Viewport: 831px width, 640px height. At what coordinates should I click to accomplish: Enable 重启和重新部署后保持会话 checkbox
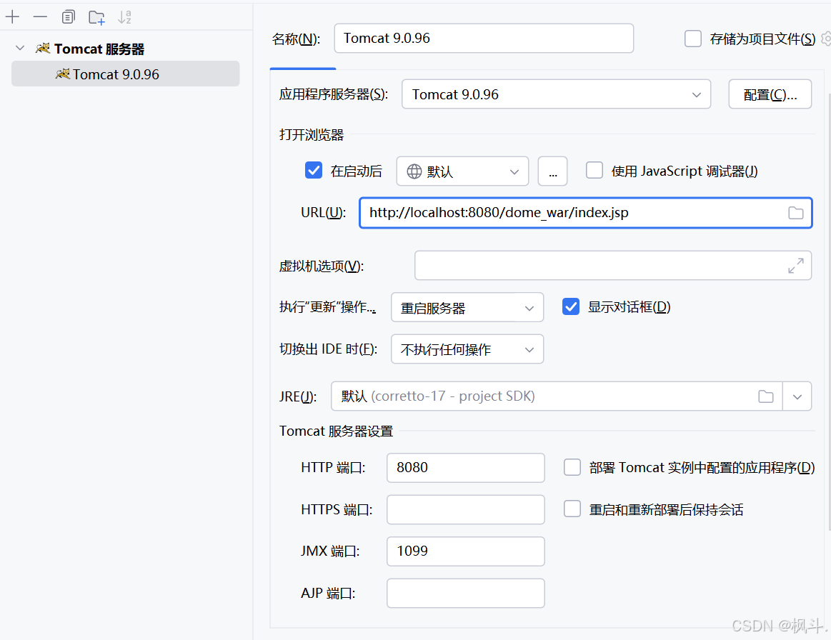click(x=572, y=509)
